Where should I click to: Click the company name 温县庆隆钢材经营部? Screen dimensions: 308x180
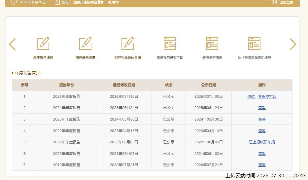[x=89, y=2]
